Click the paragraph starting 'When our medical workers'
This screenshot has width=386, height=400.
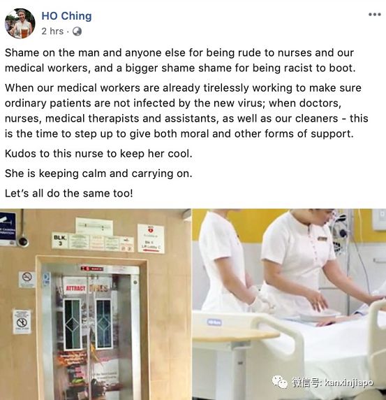click(x=186, y=110)
